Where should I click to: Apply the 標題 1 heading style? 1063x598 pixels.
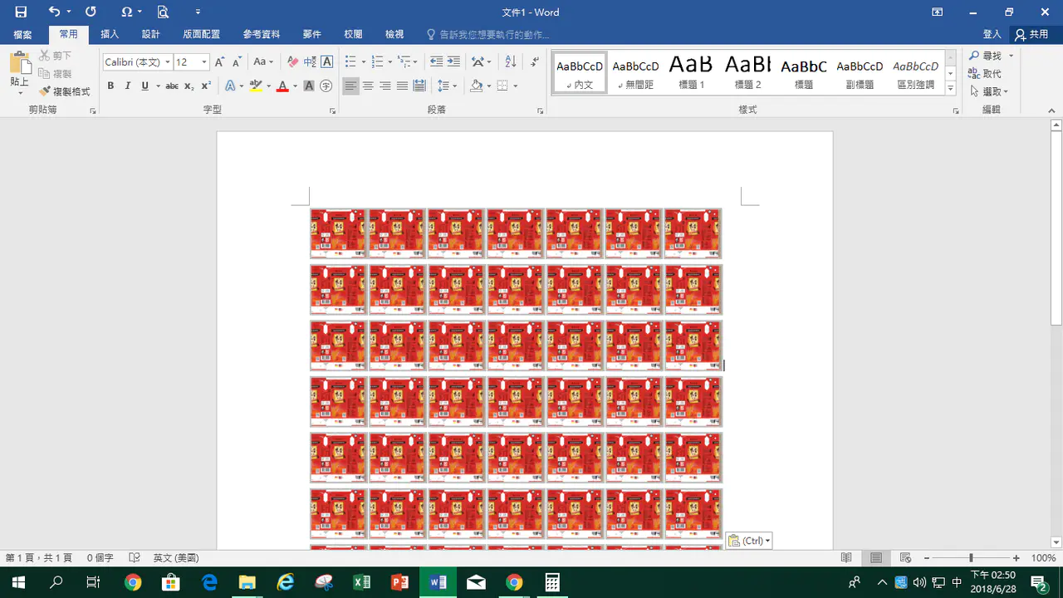[691, 72]
